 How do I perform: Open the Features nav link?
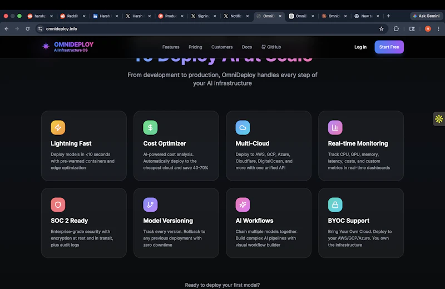coord(171,47)
